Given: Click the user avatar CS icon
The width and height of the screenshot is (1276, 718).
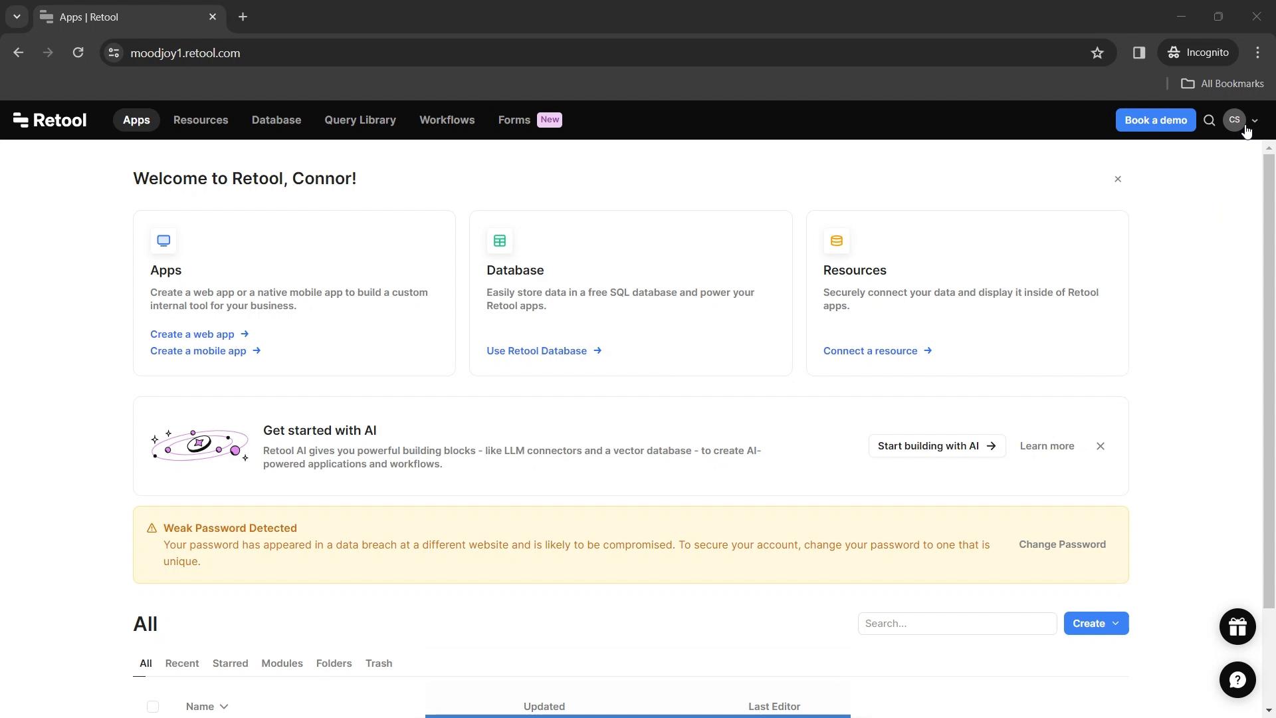Looking at the screenshot, I should tap(1234, 119).
